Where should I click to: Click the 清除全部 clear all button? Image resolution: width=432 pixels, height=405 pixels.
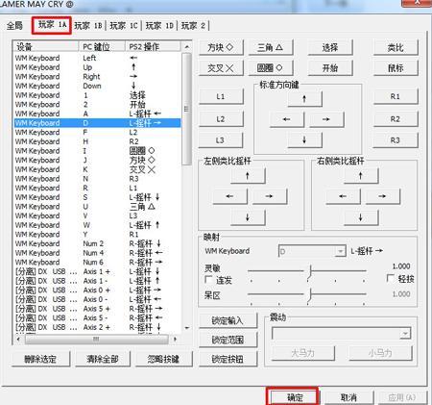coord(103,359)
